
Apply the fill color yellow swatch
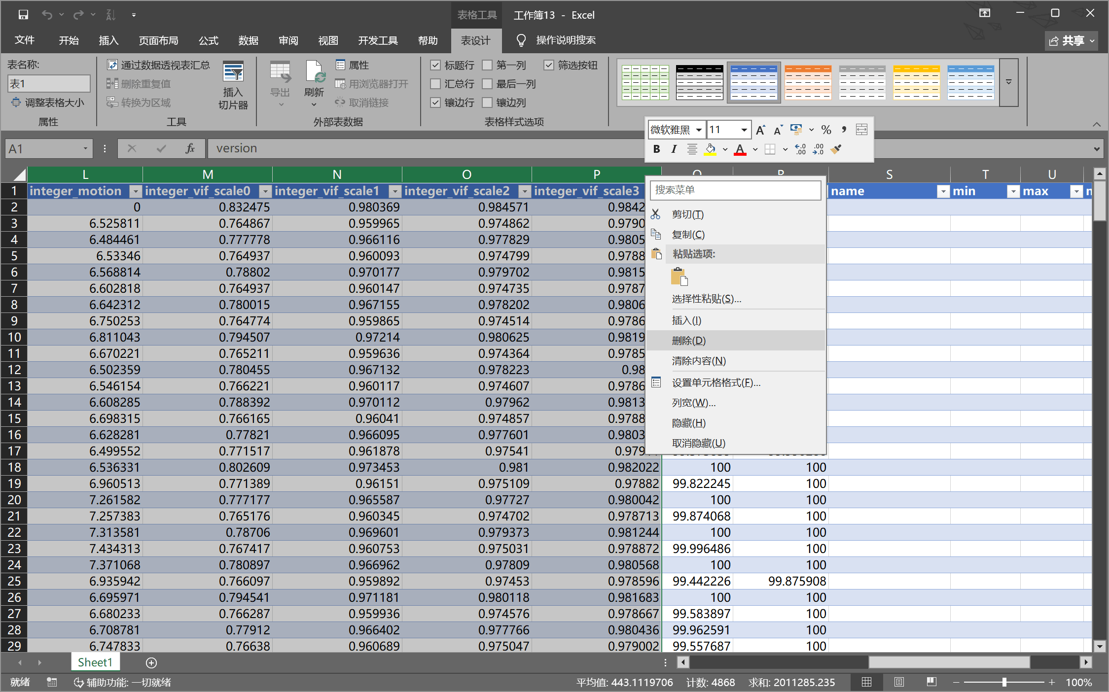pyautogui.click(x=710, y=149)
